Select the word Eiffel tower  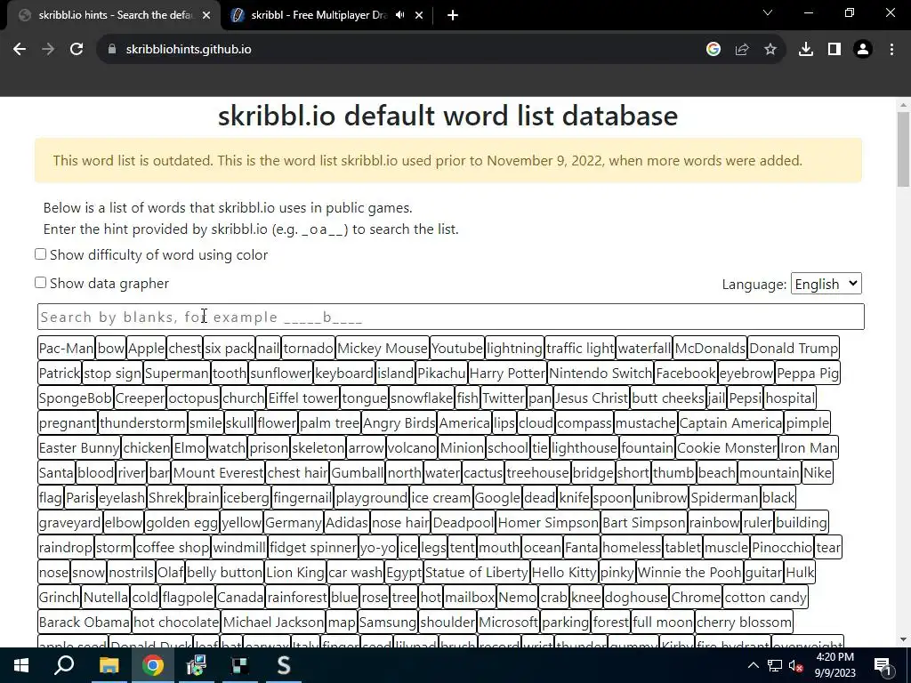[303, 398]
